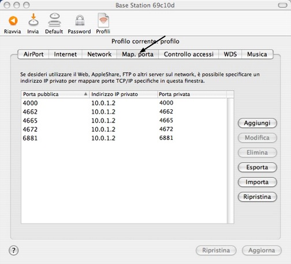The height and width of the screenshot is (264, 291).
Task: Click the Riavvia restart icon
Action: (13, 21)
